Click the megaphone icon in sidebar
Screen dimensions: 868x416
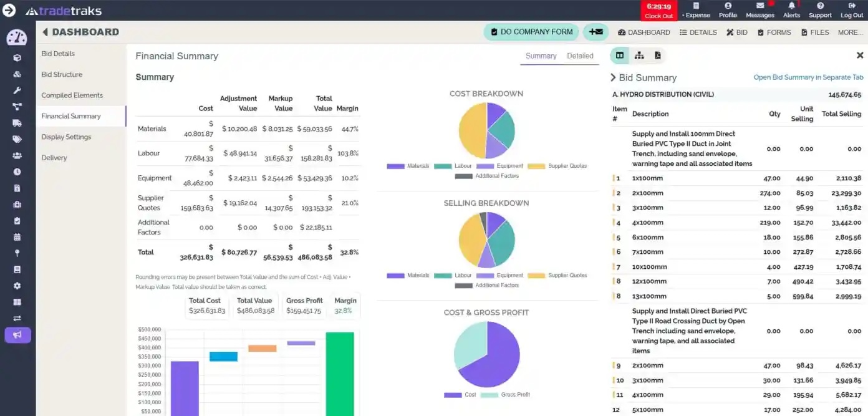coord(17,335)
